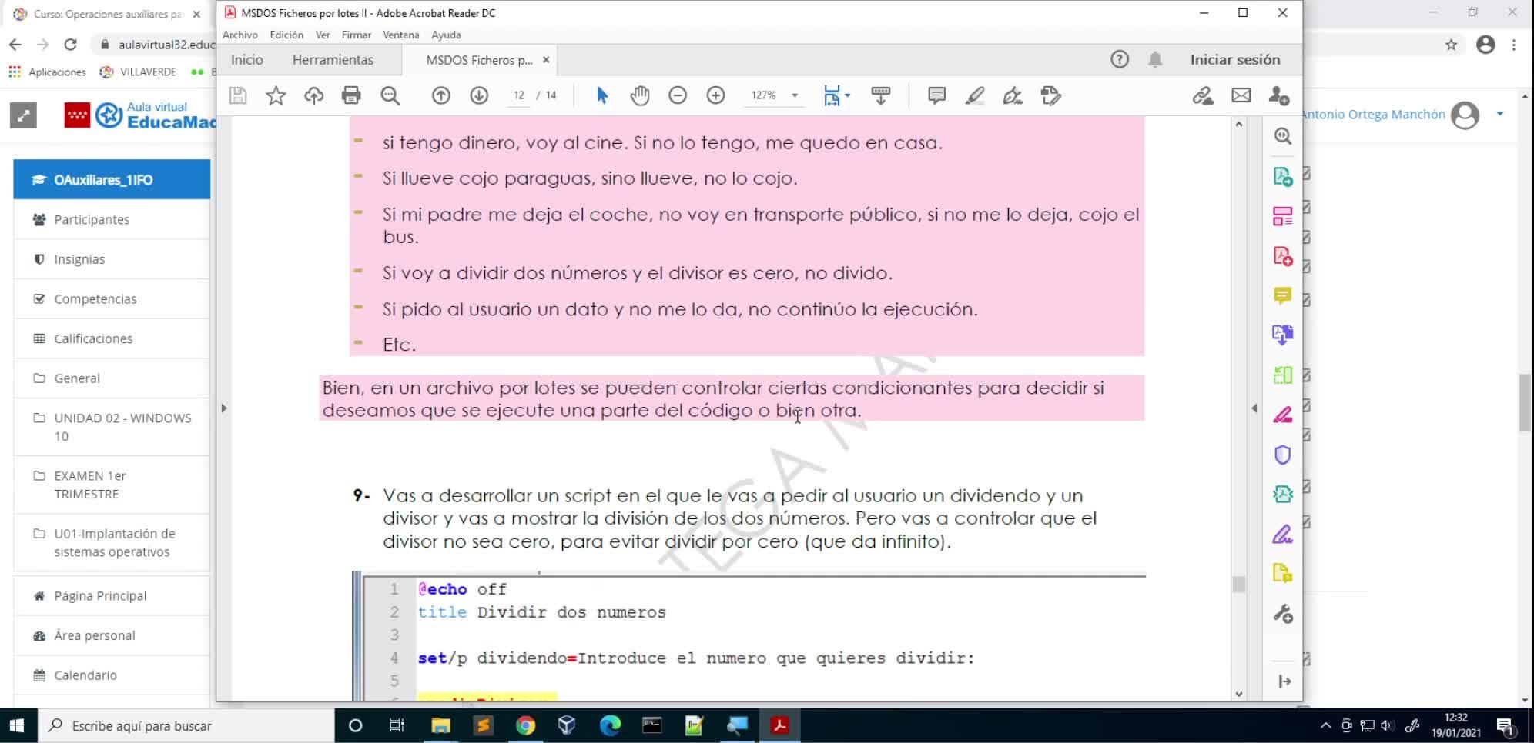
Task: Switch to the Inicio tab
Action: tap(247, 60)
